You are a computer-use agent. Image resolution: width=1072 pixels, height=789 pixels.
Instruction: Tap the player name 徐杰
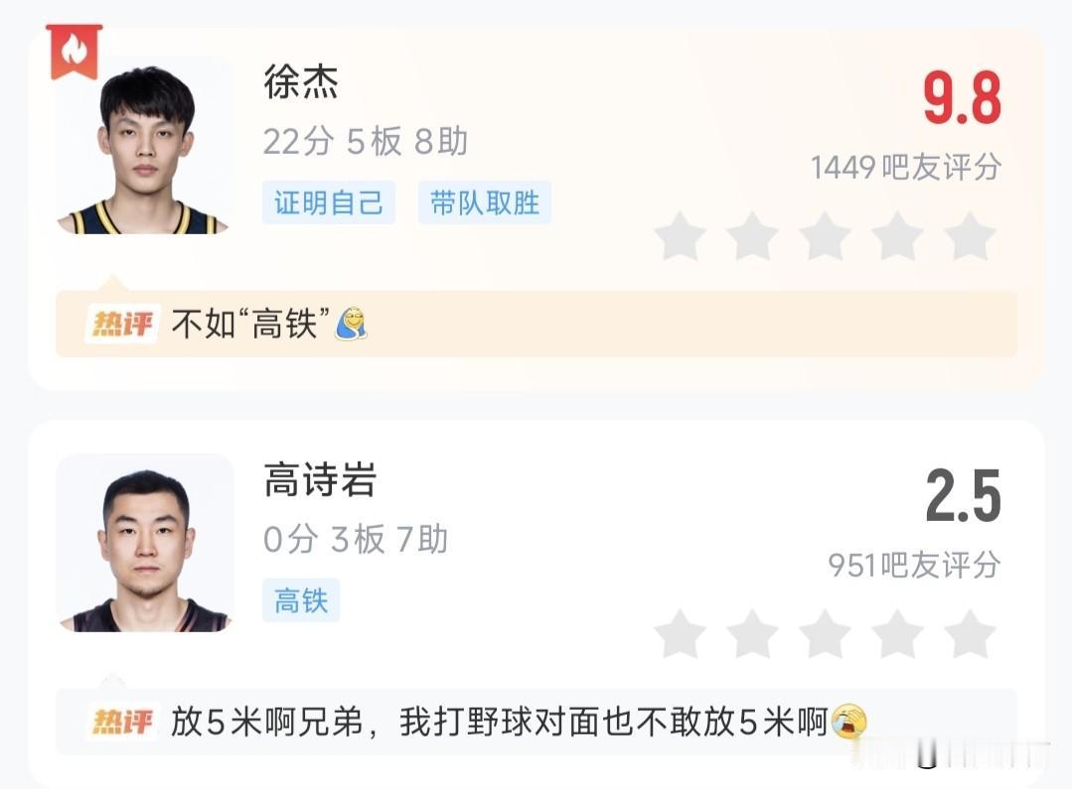click(x=301, y=82)
